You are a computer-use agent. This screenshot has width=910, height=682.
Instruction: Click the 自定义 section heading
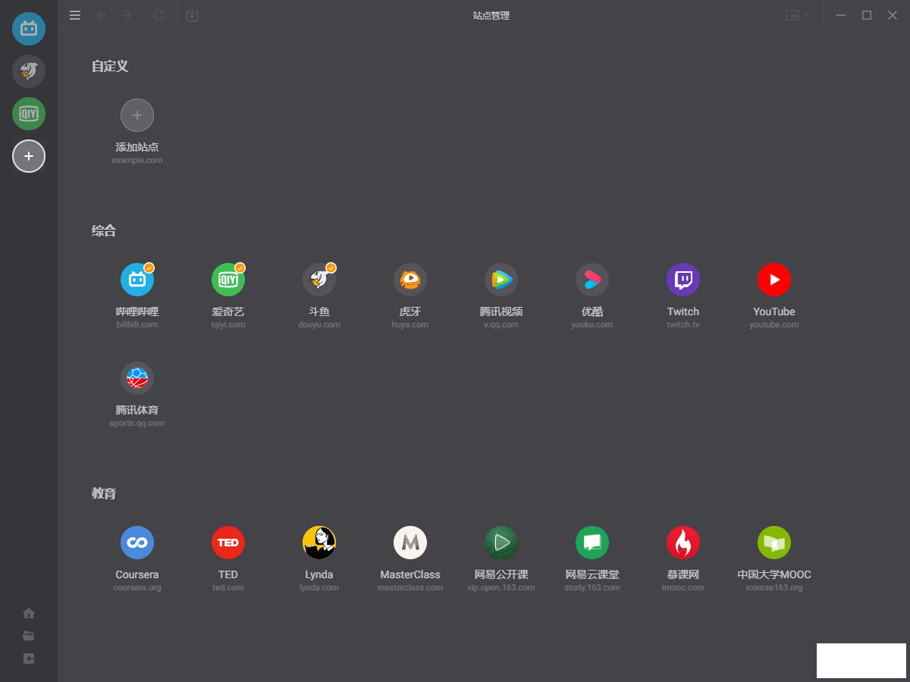pos(110,66)
